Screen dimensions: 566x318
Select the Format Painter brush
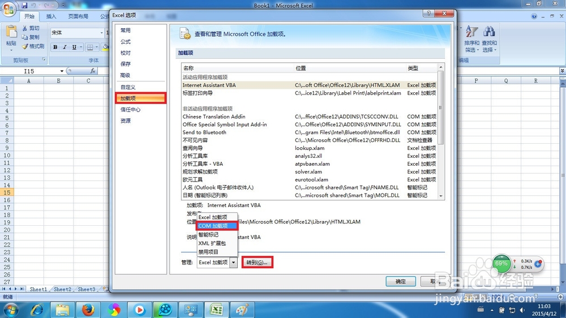tap(24, 46)
